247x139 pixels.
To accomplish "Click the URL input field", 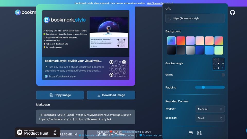I will click(x=195, y=18).
